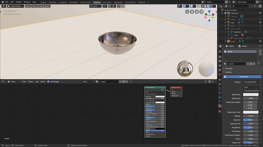Click the Principled BSDF node header
This screenshot has width=263, height=147.
coord(155,87)
